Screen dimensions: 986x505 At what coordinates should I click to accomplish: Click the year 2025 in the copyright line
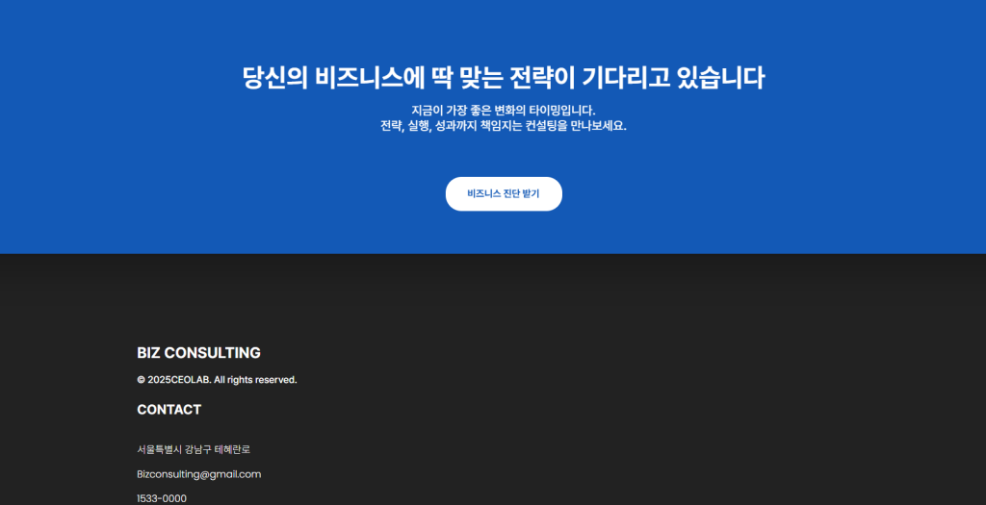[159, 380]
